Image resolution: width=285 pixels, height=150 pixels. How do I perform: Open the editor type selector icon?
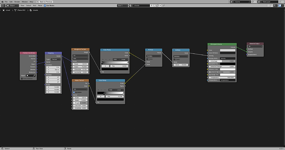click(3, 6)
